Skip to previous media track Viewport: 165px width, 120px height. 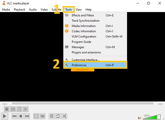coord(14,116)
